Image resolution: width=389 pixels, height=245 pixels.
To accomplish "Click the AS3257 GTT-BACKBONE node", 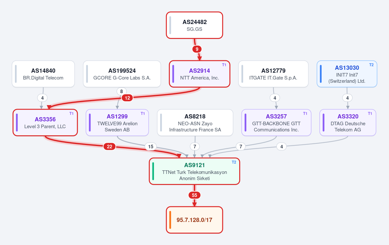I will coord(277,122).
